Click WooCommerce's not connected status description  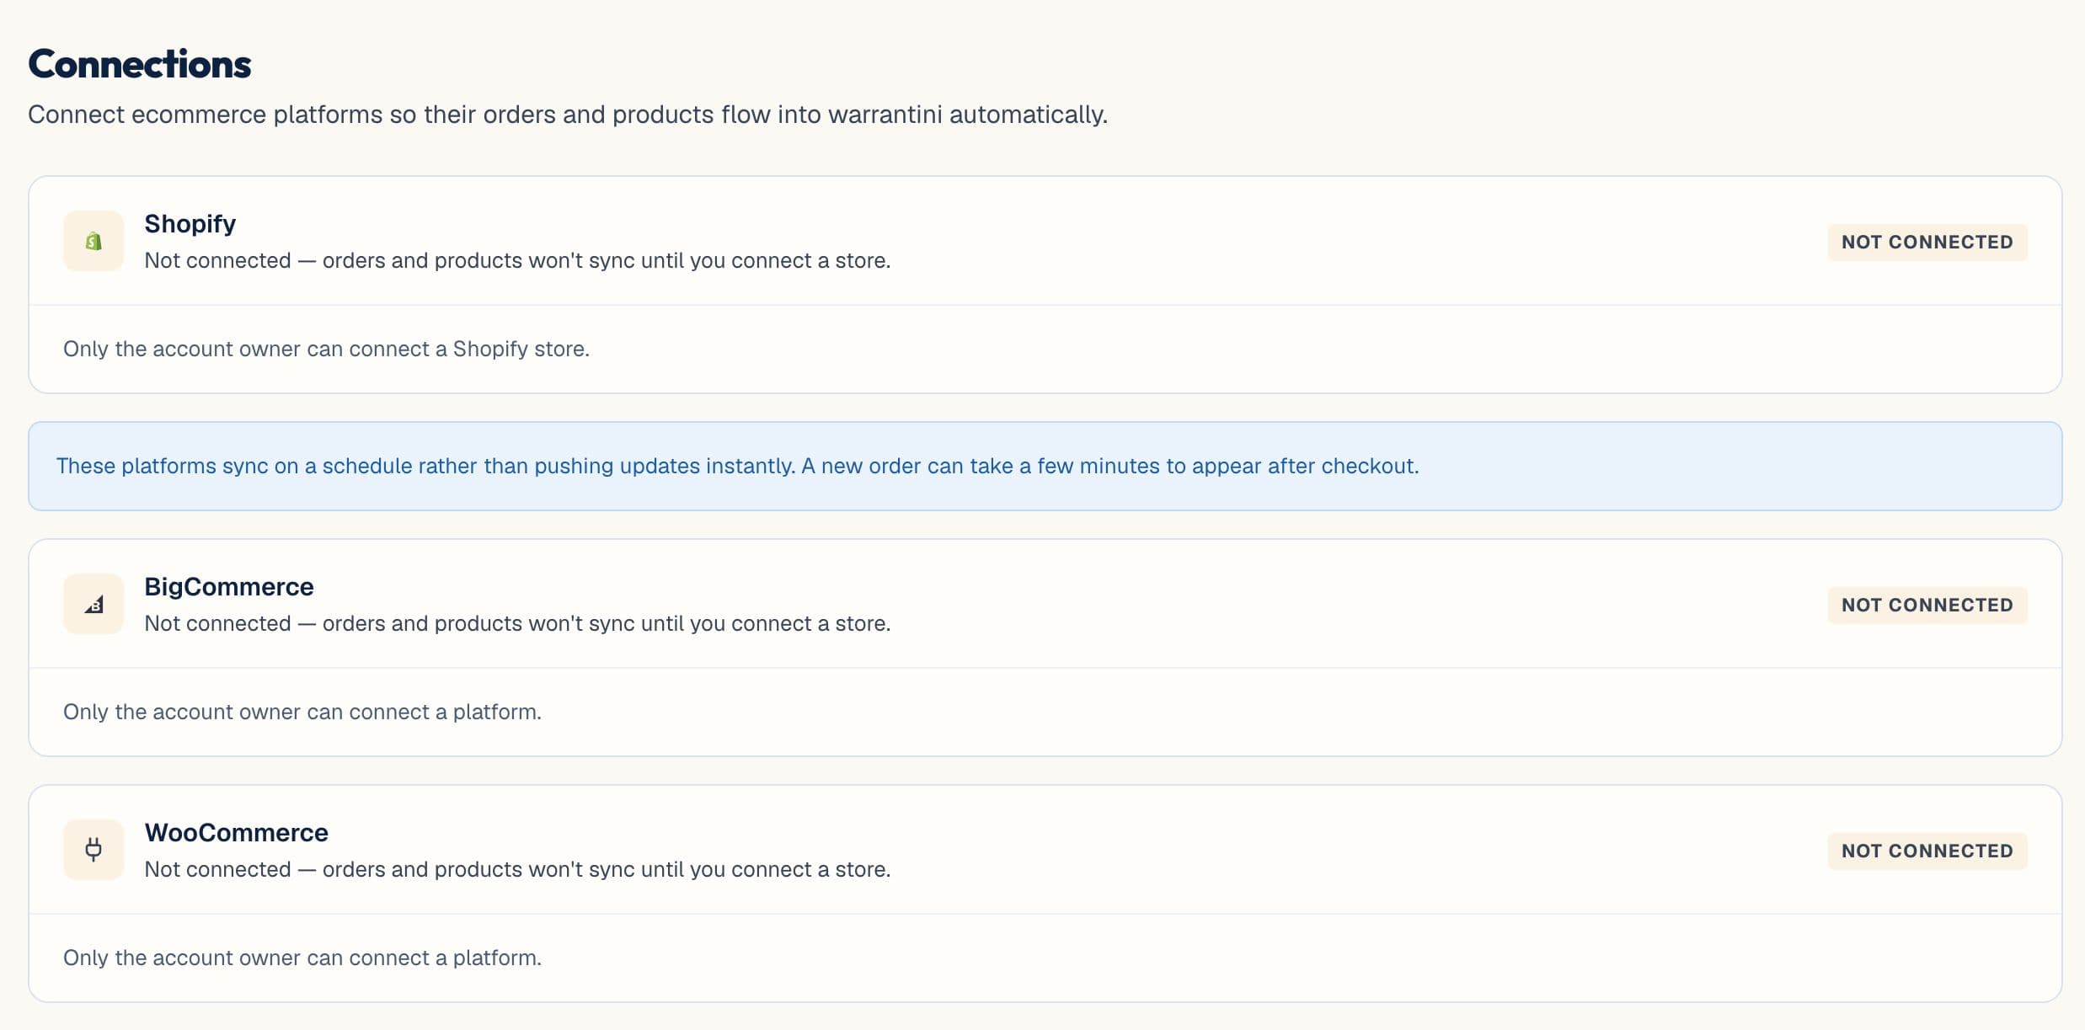pos(517,869)
